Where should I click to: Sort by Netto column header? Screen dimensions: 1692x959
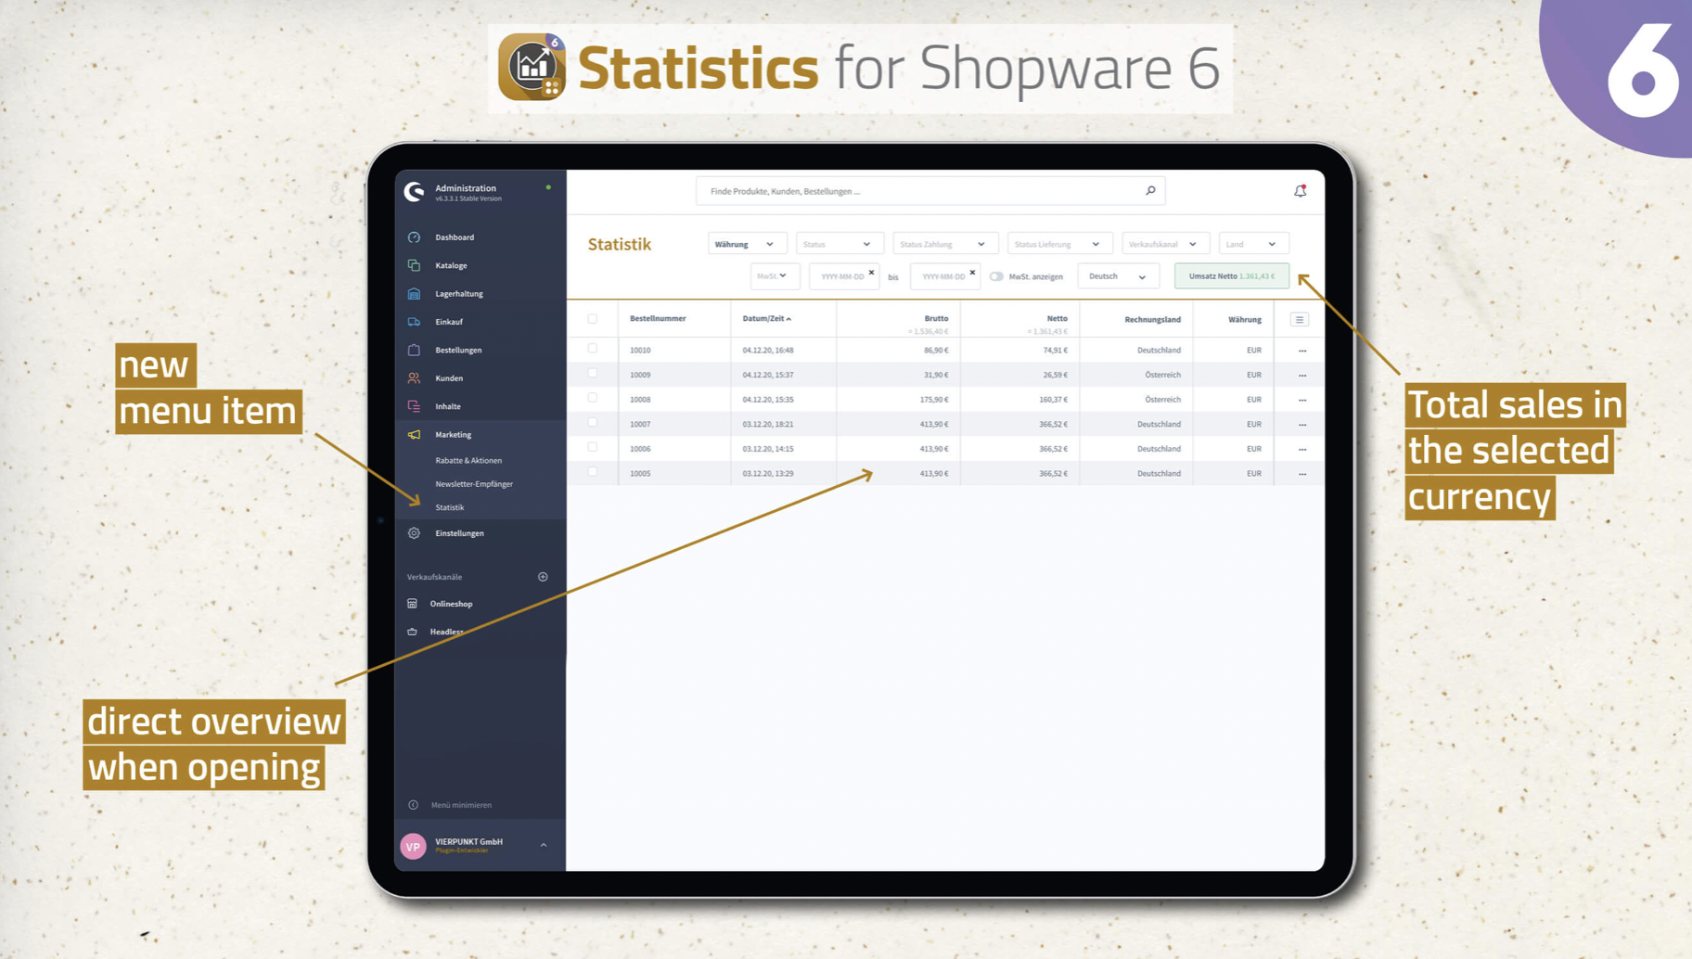click(x=1057, y=318)
